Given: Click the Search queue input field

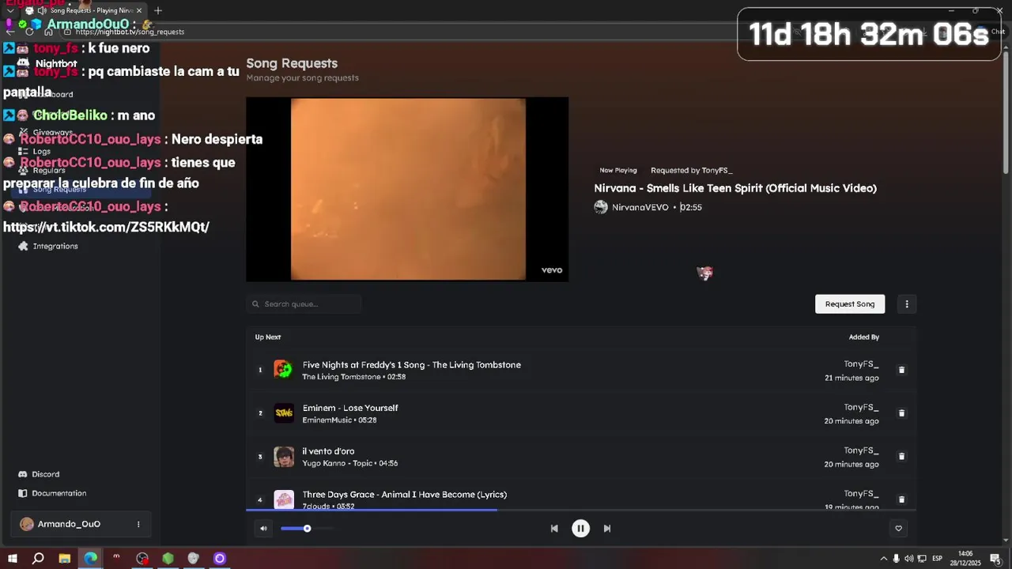Looking at the screenshot, I should (x=304, y=304).
